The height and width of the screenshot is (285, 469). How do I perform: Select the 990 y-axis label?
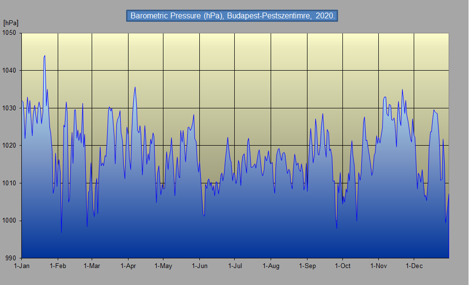[12, 258]
